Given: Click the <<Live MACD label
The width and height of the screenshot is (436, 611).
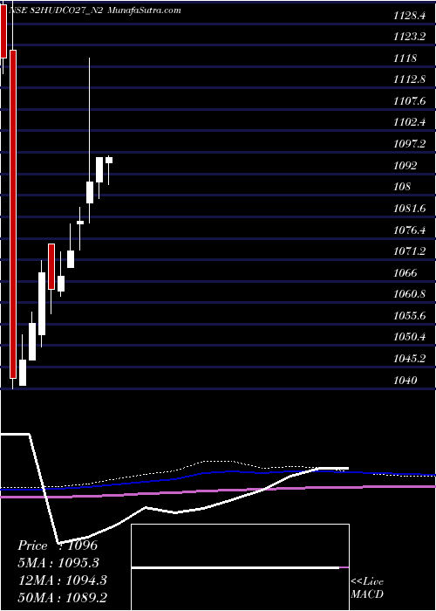Looking at the screenshot, I should point(367,587).
